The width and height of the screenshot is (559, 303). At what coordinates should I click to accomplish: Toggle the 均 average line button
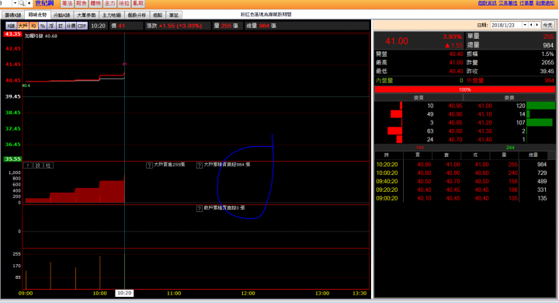(x=33, y=26)
